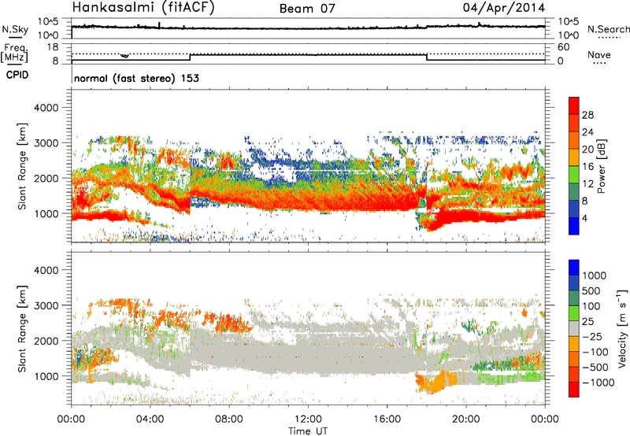Click the grey band of the velocity colorbar
Image resolution: width=630 pixels, height=436 pixels.
click(x=574, y=329)
